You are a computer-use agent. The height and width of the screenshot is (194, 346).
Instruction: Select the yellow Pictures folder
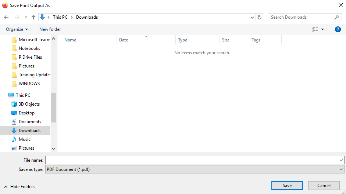[23, 66]
